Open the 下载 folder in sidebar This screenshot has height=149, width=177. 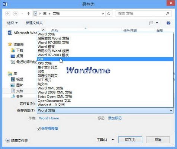pos(20,50)
